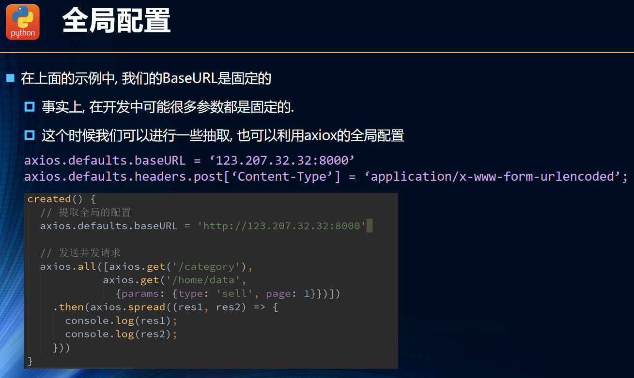This screenshot has width=634, height=378.
Task: Click the 'http://123.207.32.32:8000' string in code
Action: pos(281,226)
